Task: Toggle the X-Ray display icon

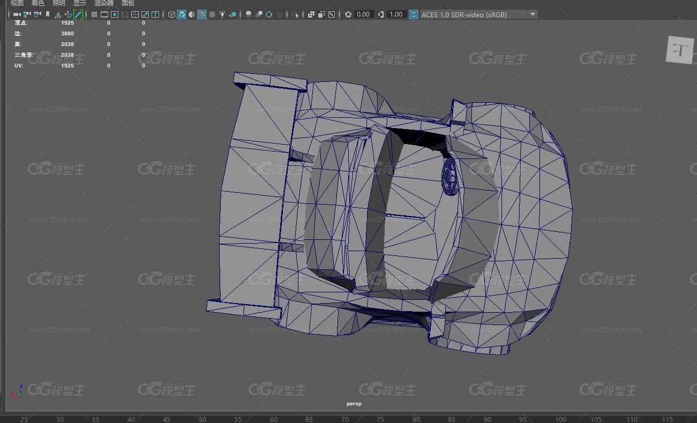Action: pos(311,14)
